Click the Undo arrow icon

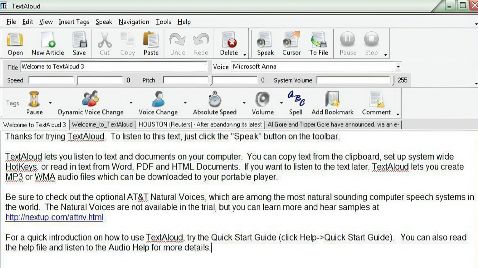(178, 44)
